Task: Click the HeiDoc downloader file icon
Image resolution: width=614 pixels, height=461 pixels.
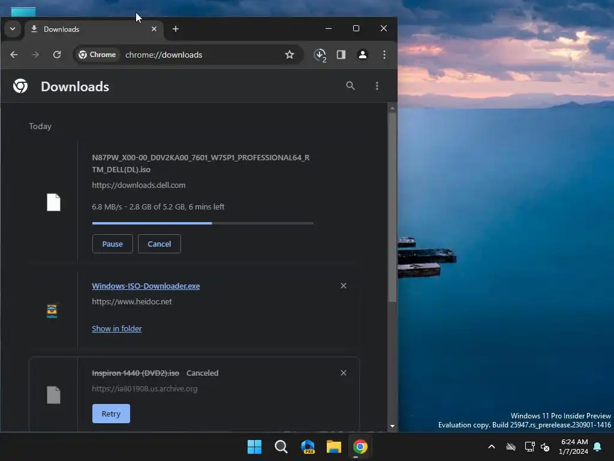Action: coord(52,311)
